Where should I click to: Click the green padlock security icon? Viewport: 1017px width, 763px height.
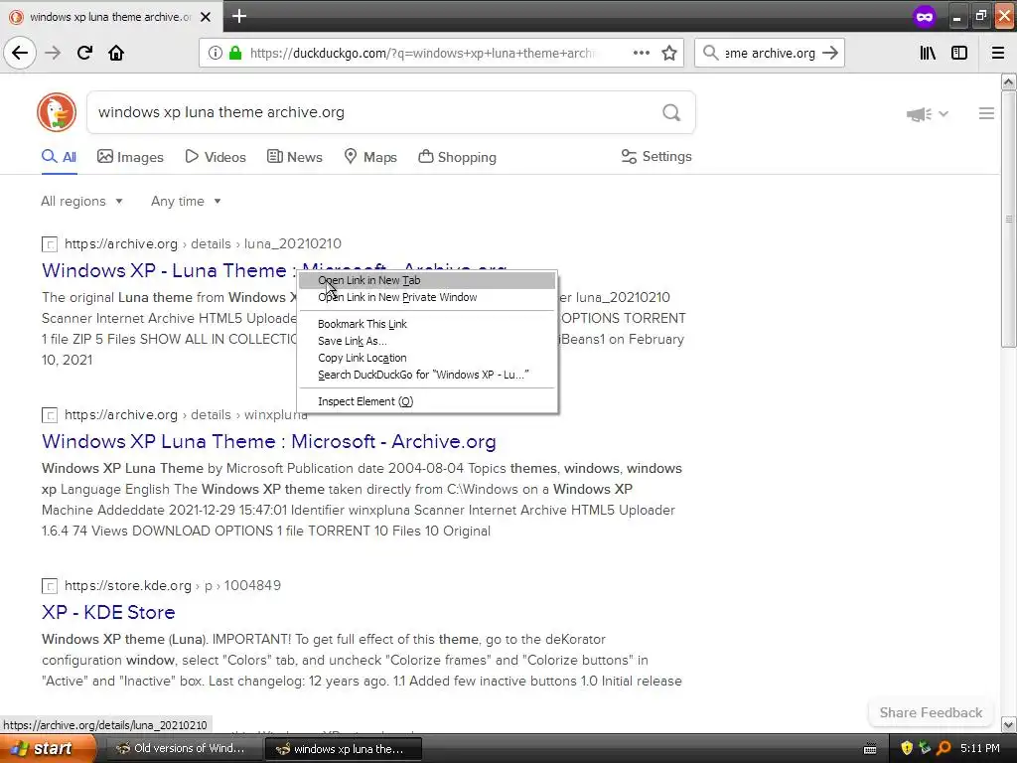[x=235, y=53]
